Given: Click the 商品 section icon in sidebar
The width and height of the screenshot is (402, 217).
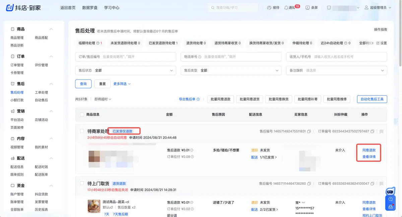Looking at the screenshot, I should [13, 29].
